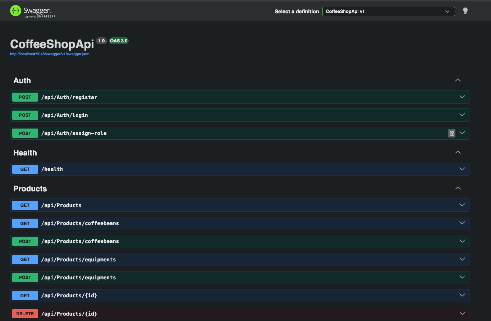Open the CoffeeShopApi v1 definition dropdown

[389, 11]
